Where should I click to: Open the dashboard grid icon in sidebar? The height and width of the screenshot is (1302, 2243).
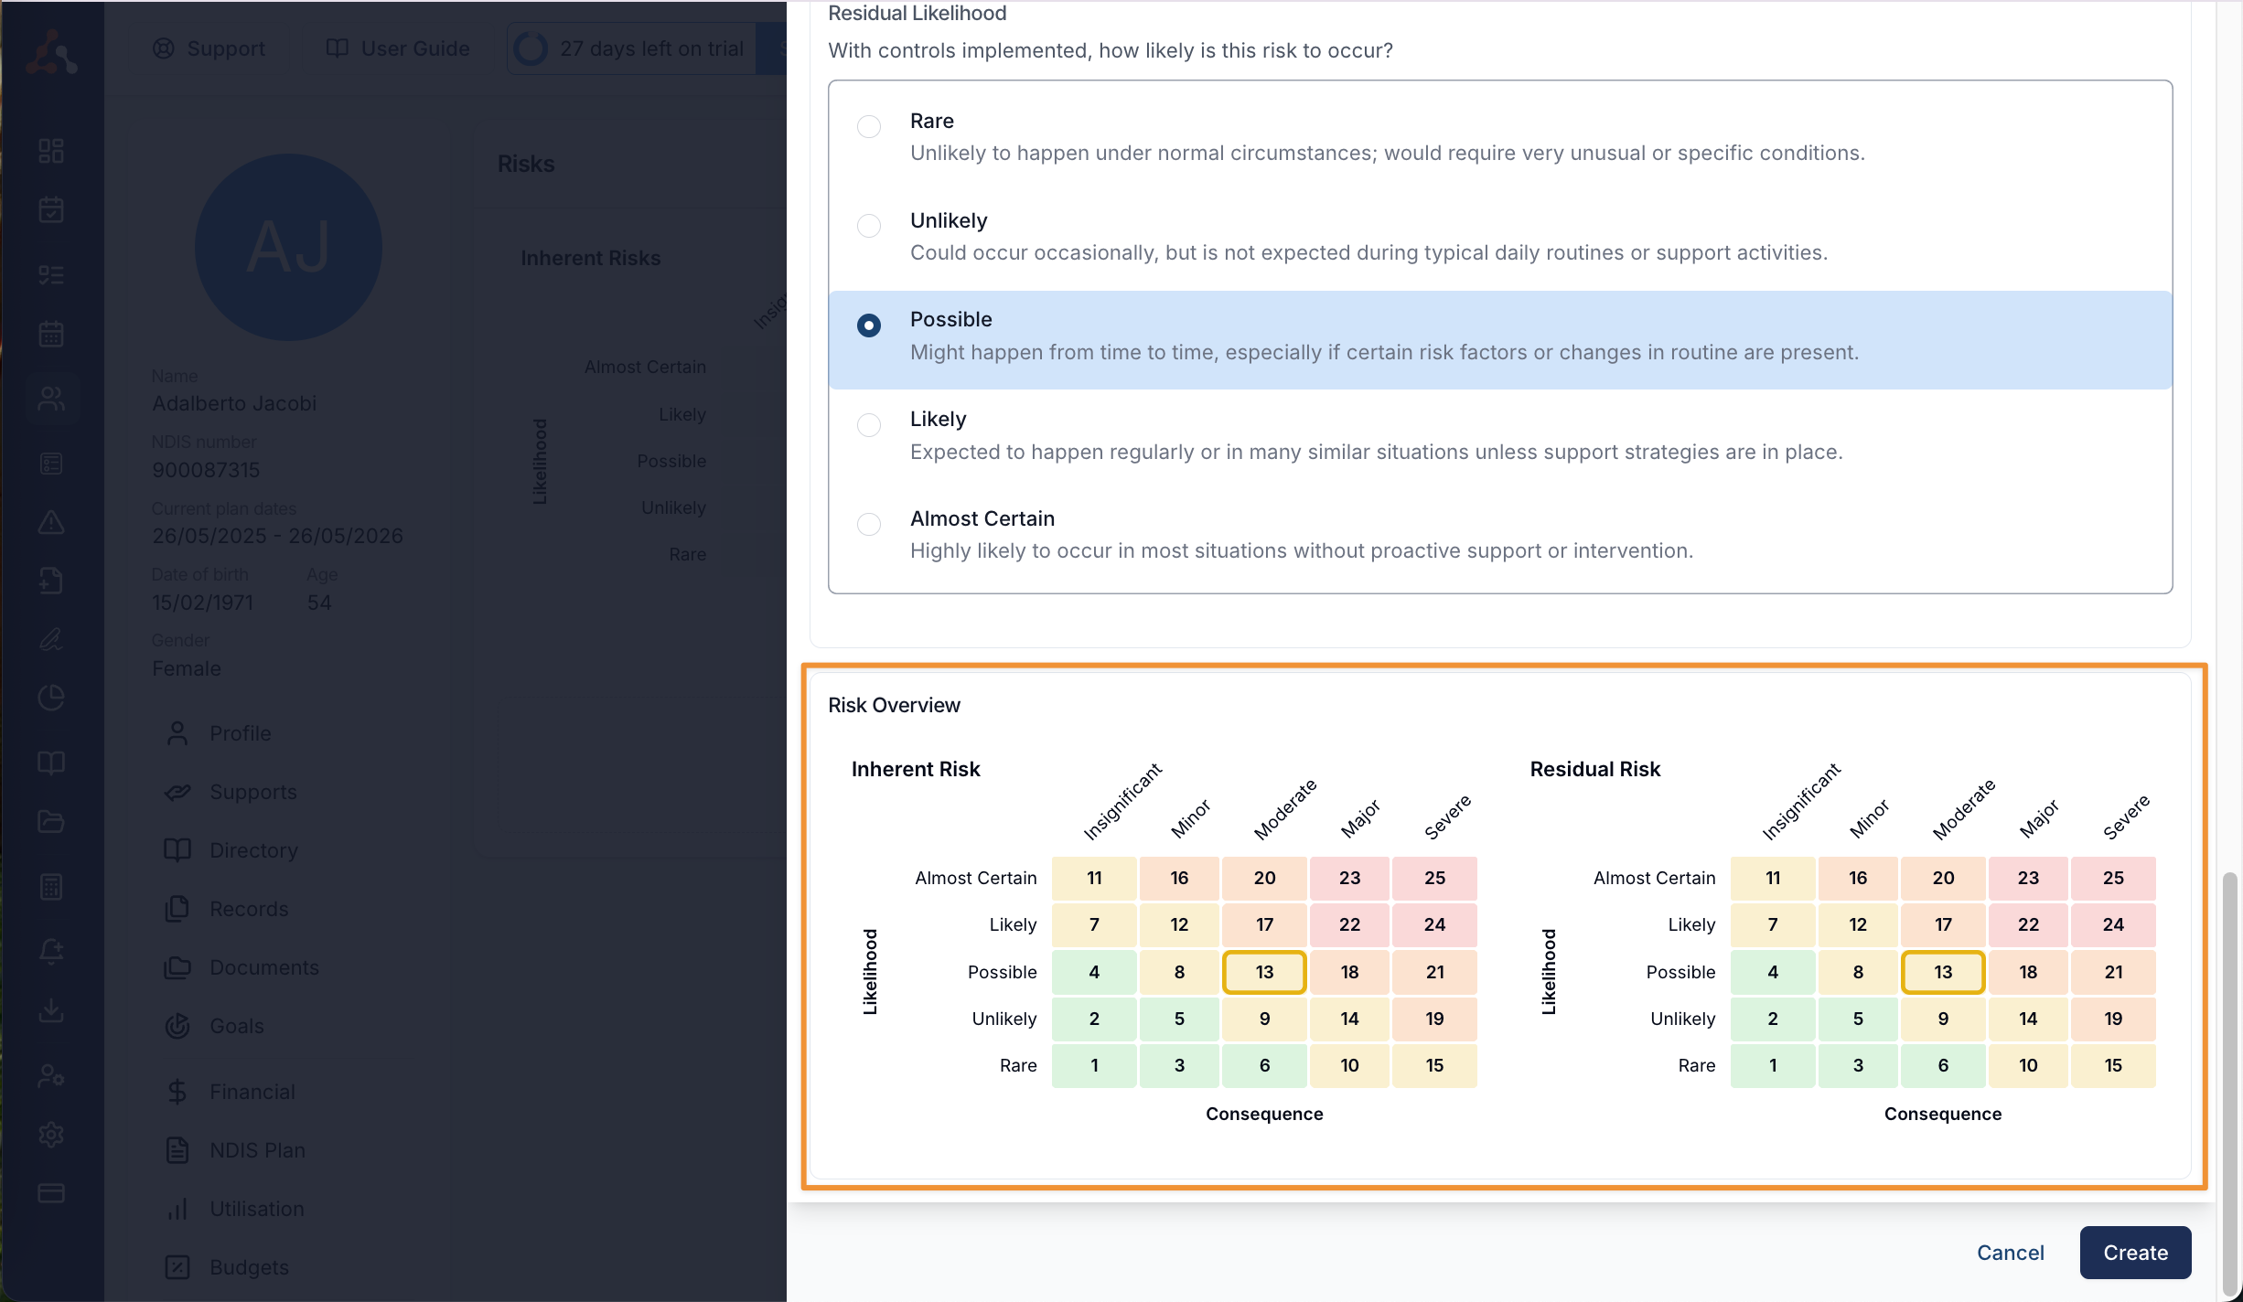51,151
